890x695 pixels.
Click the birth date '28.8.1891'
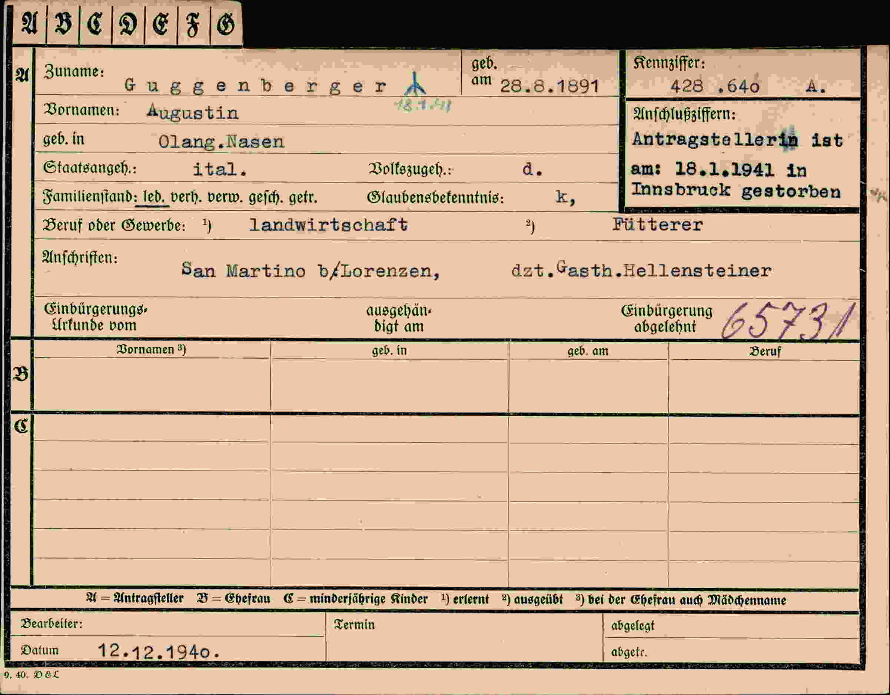click(x=550, y=86)
